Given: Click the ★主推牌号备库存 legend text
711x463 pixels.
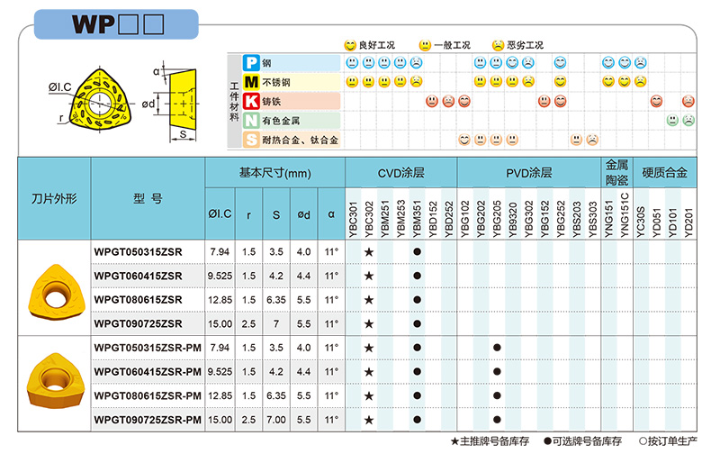Looking at the screenshot, I should (490, 441).
